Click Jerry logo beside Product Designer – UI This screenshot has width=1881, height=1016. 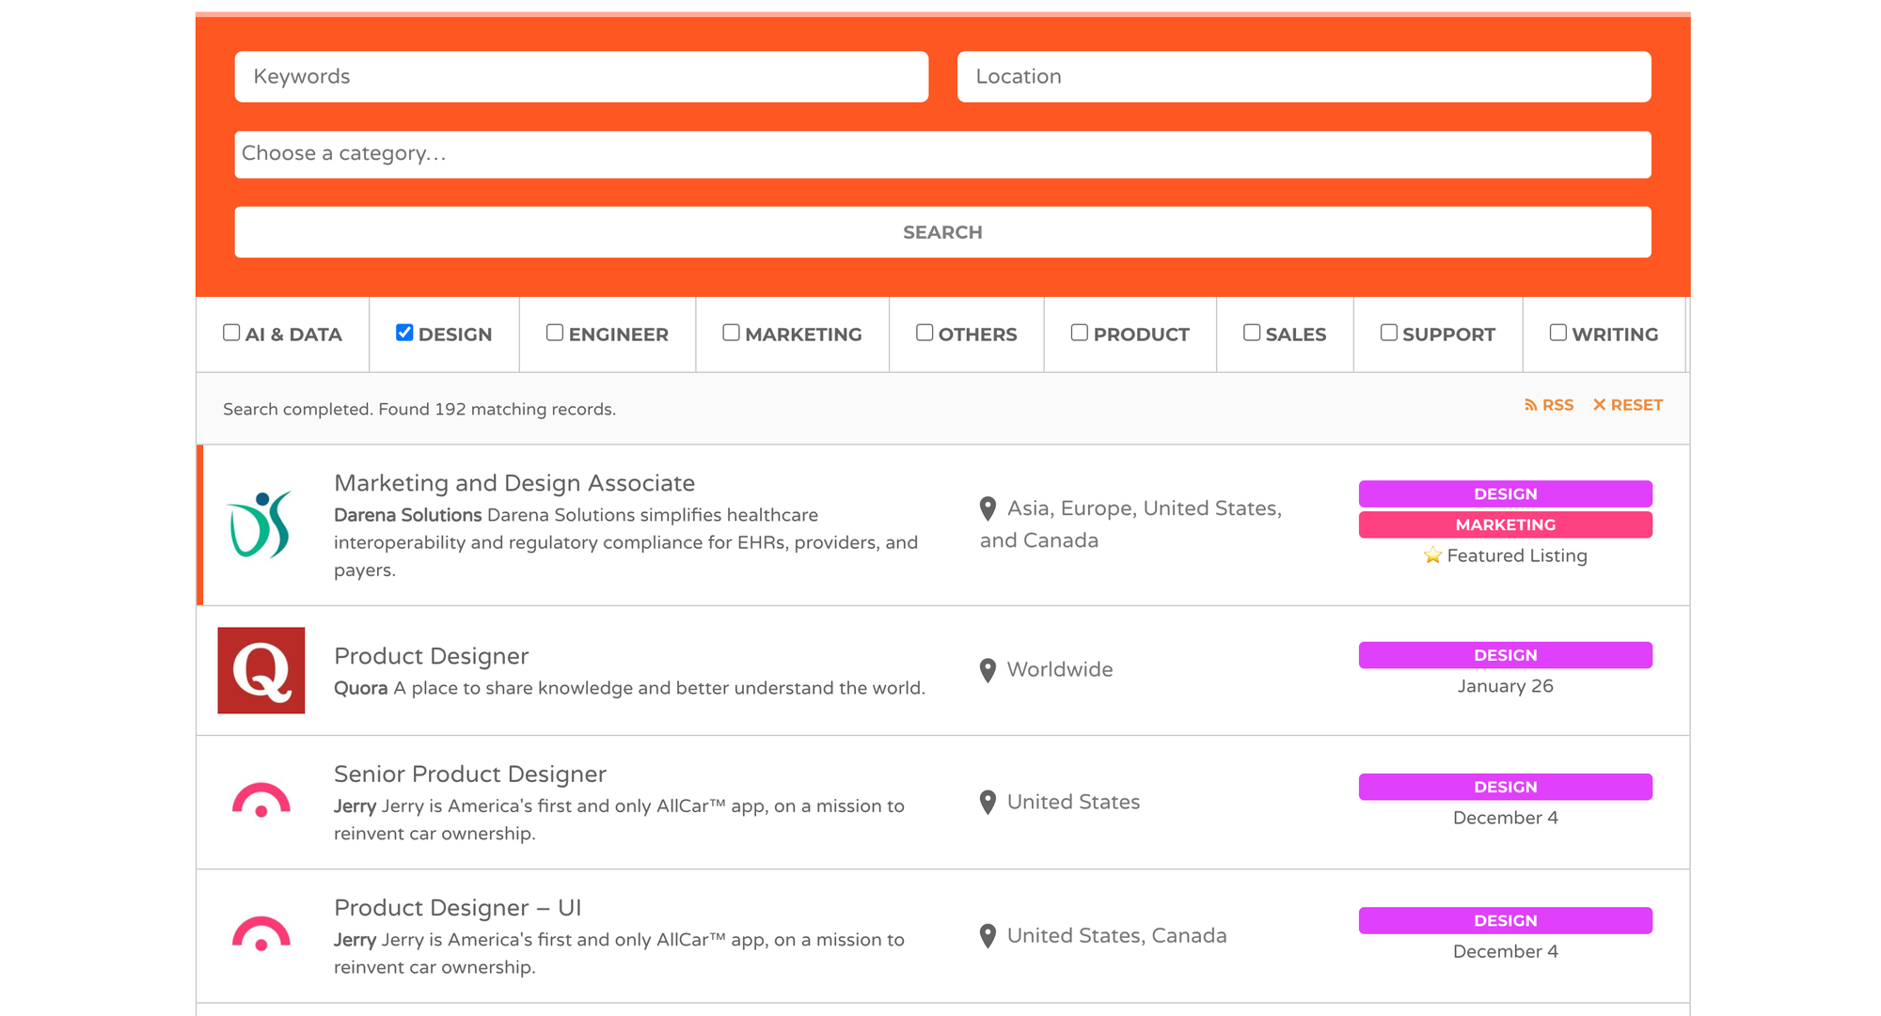pos(261,935)
